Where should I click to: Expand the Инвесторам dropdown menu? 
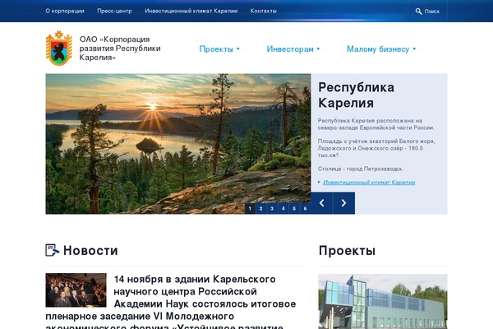tap(293, 49)
